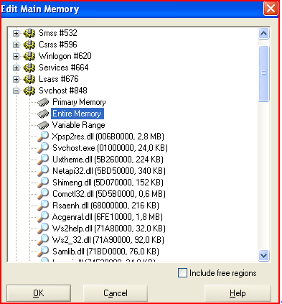Select Rsaenh.dll (68000000, 216 KB) row

(x=105, y=206)
